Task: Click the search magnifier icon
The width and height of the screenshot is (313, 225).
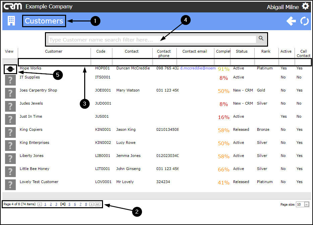Action: [261, 38]
